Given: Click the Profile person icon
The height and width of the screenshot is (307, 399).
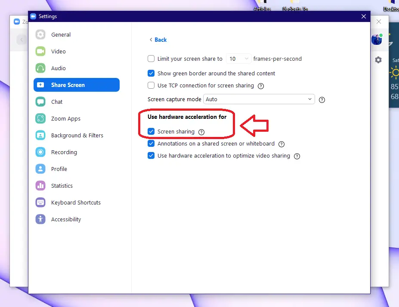Looking at the screenshot, I should pos(40,169).
